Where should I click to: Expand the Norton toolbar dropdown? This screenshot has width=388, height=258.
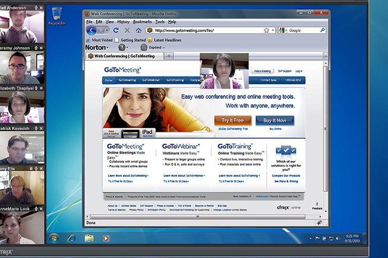pos(108,47)
